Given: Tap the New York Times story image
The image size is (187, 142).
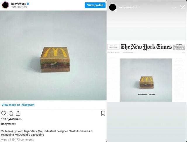Looking at the screenshot, I should point(147,71).
